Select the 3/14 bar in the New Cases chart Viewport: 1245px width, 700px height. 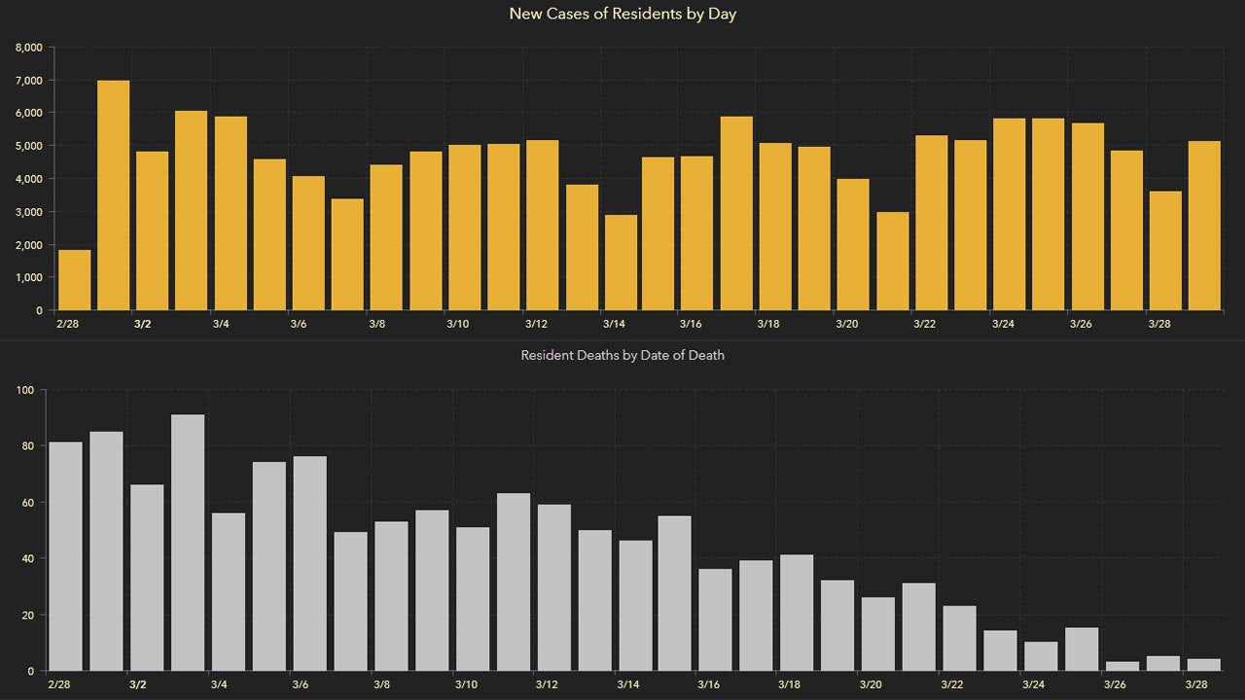click(x=621, y=262)
